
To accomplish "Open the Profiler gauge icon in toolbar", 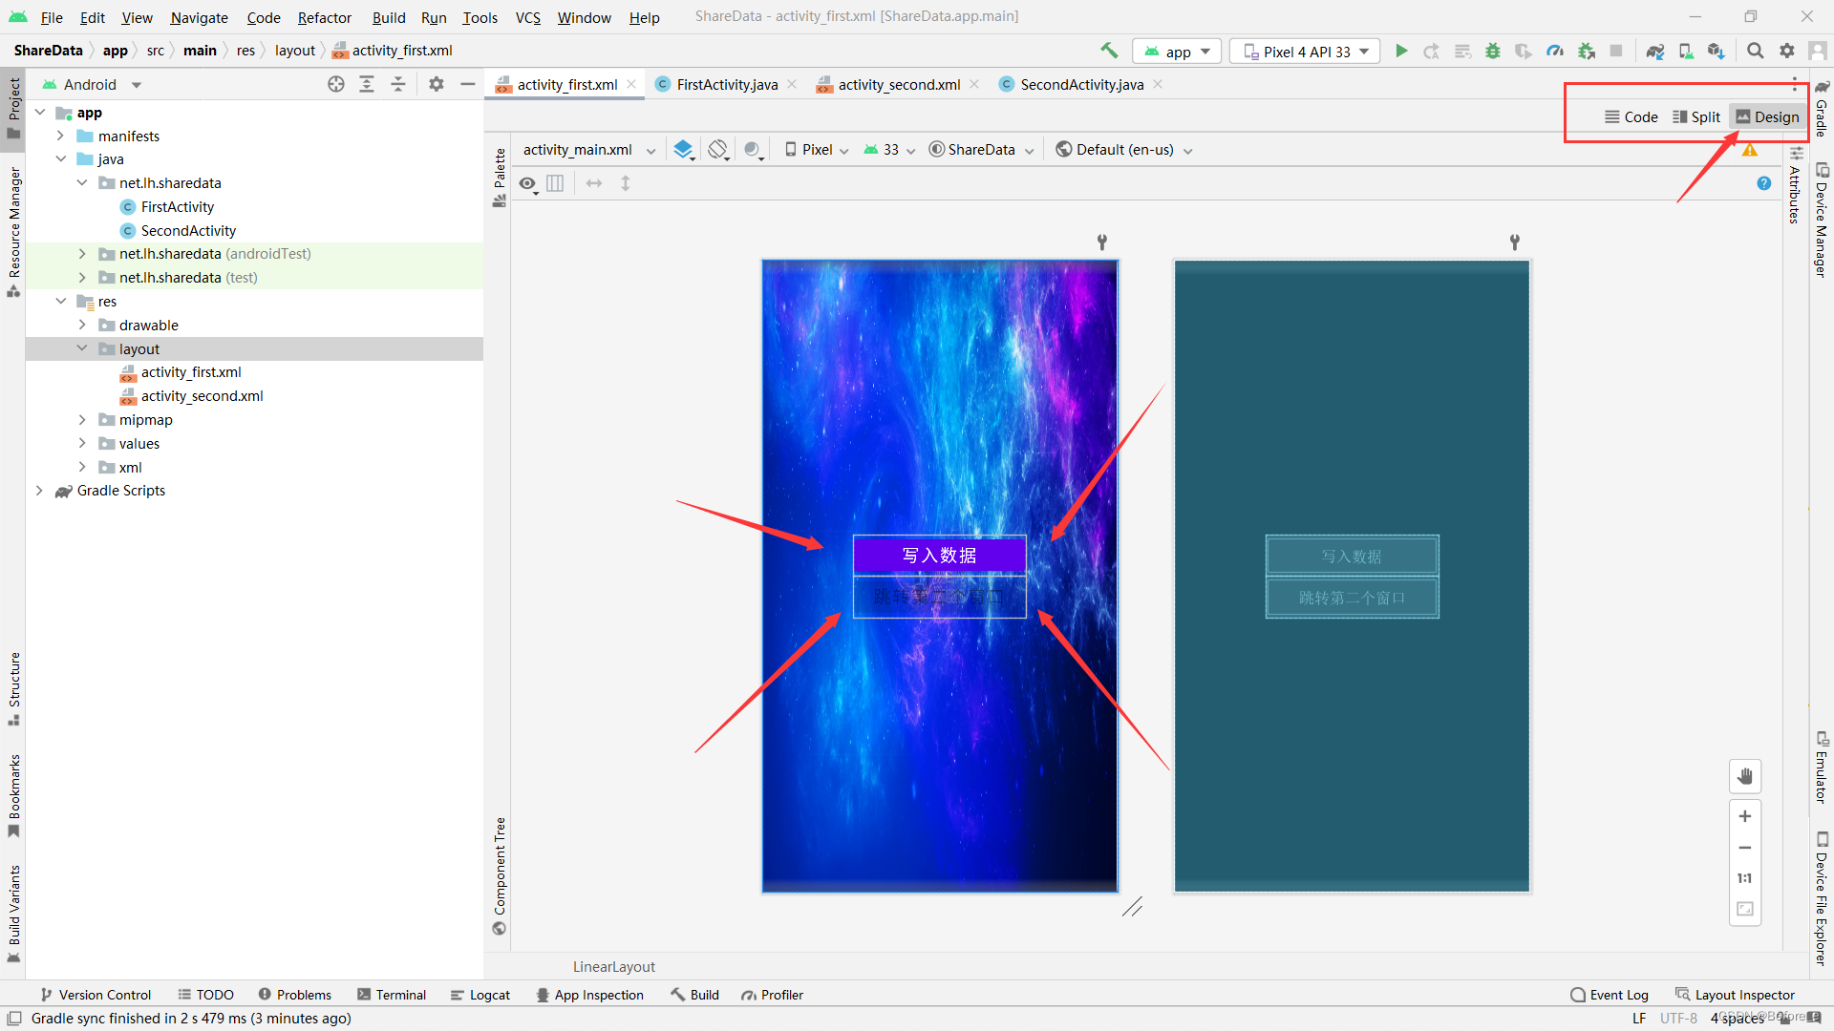I will (x=1555, y=52).
